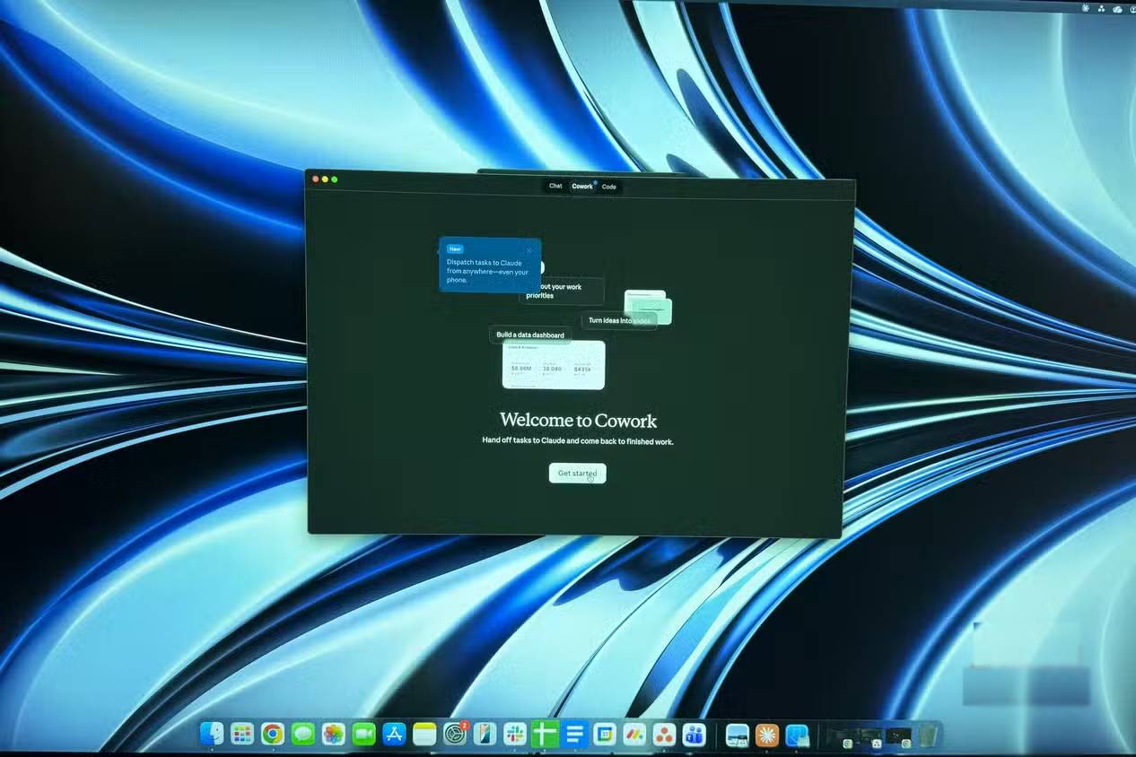Switch to the Chat tab
1136x757 pixels.
pos(555,187)
